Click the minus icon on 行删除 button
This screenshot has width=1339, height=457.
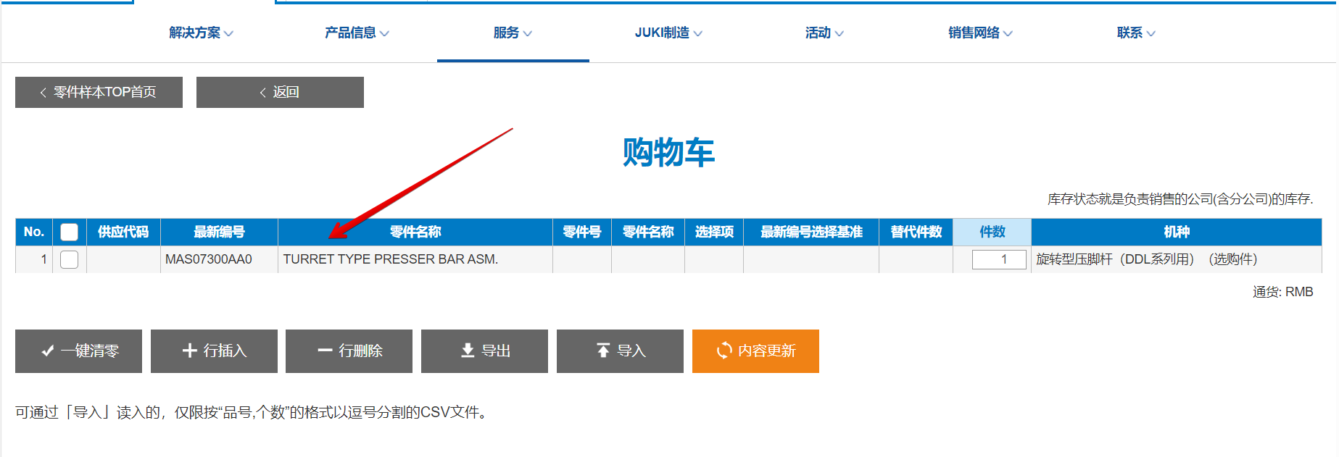tap(325, 351)
